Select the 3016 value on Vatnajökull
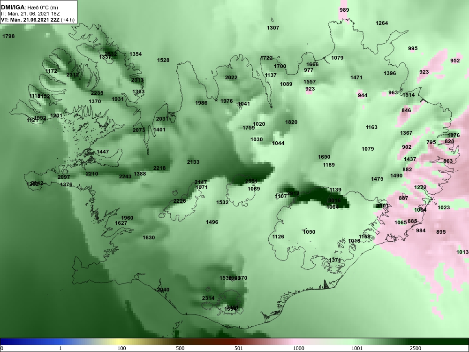469x352 pixels. [334, 201]
